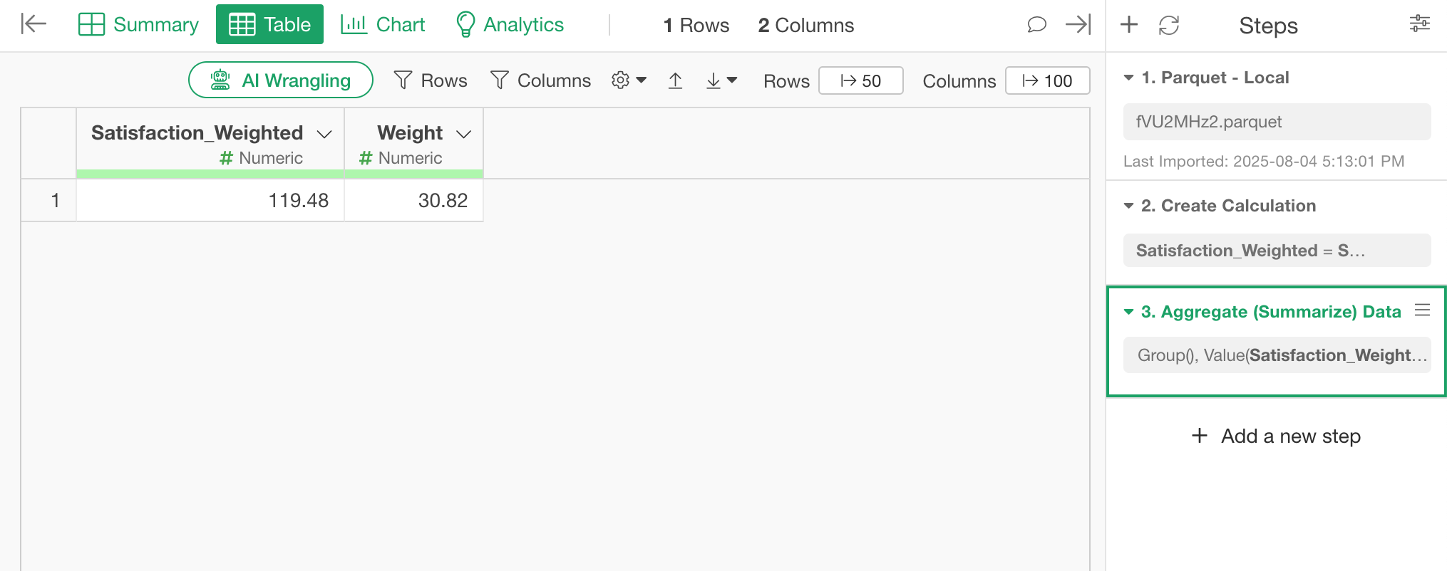This screenshot has height=571, width=1447.
Task: Open the comment bubble icon
Action: (1036, 25)
